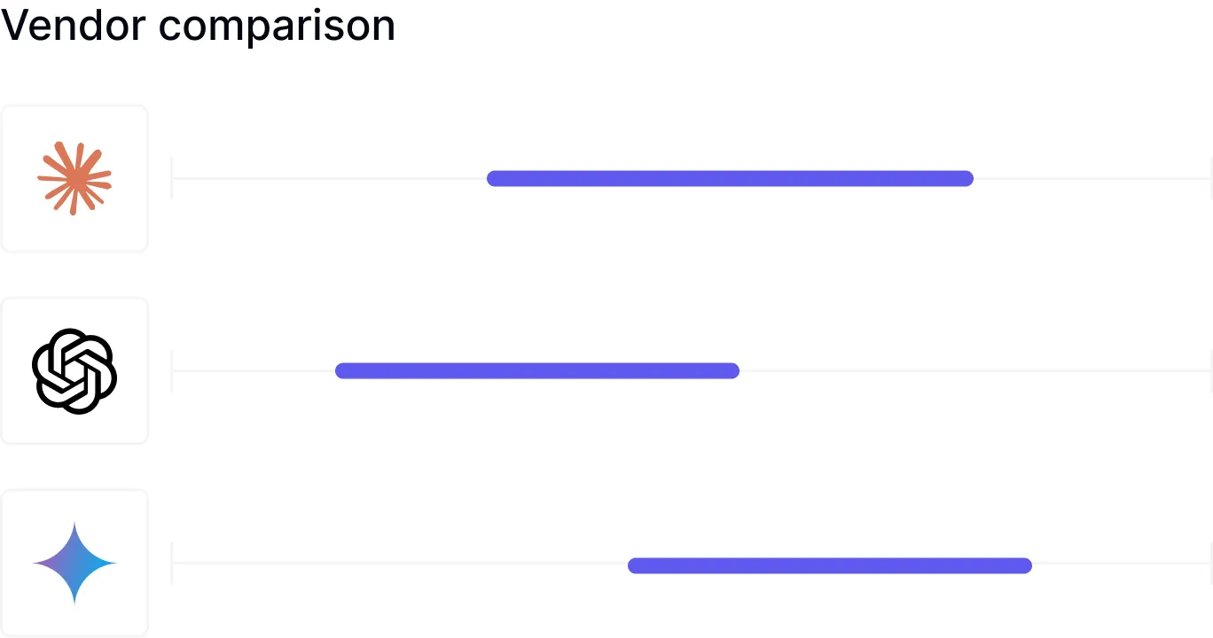Click the orange Claude starburst logo

click(74, 178)
